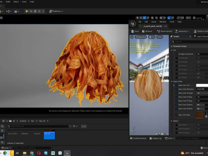Uncheck Base Color Tint checkbox

point(176,85)
